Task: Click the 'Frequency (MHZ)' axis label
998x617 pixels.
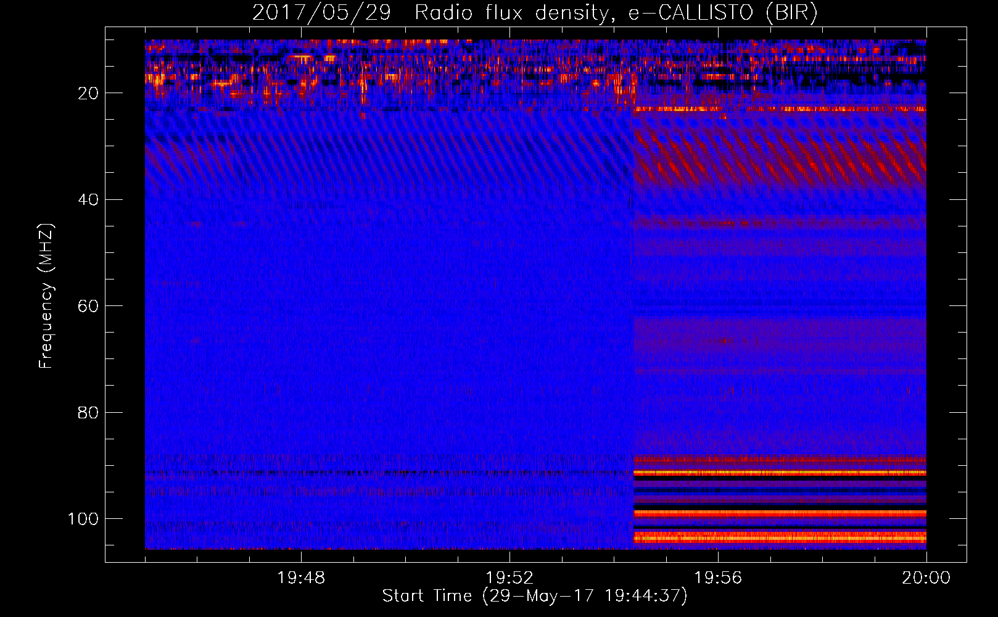Action: click(46, 296)
